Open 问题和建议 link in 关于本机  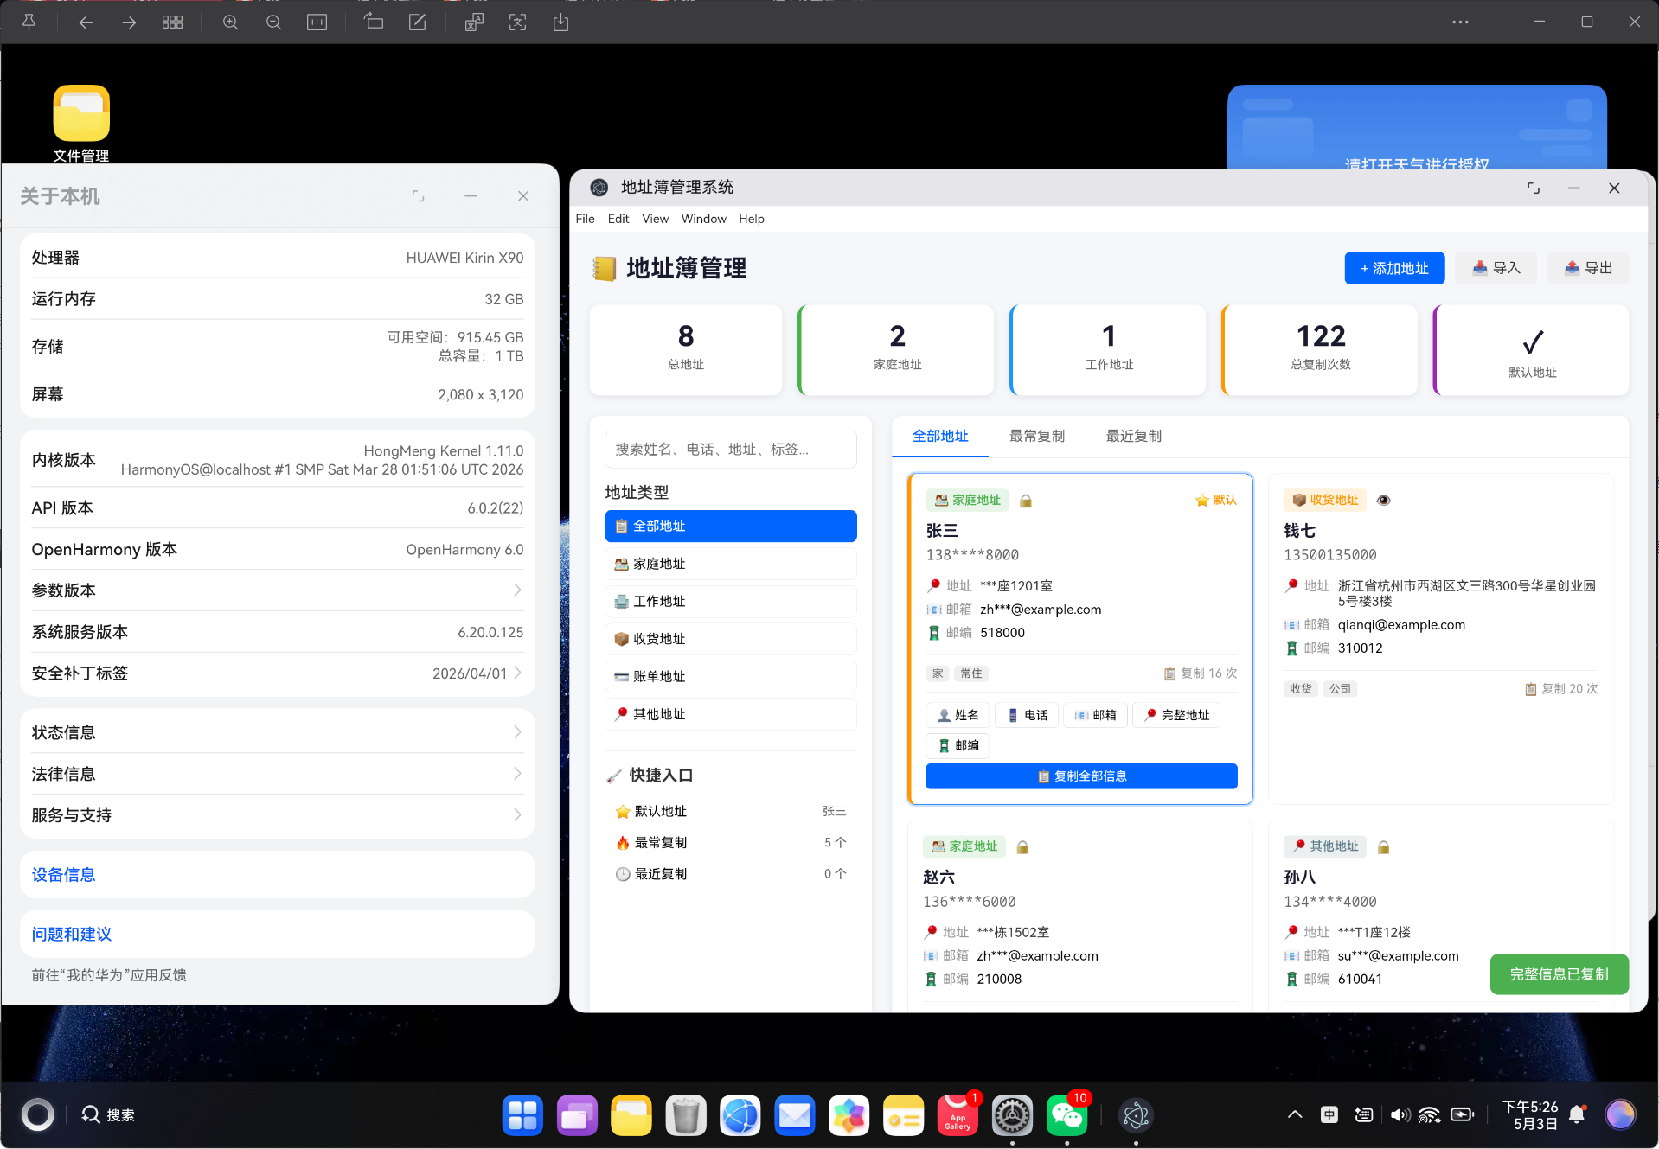pos(71,934)
